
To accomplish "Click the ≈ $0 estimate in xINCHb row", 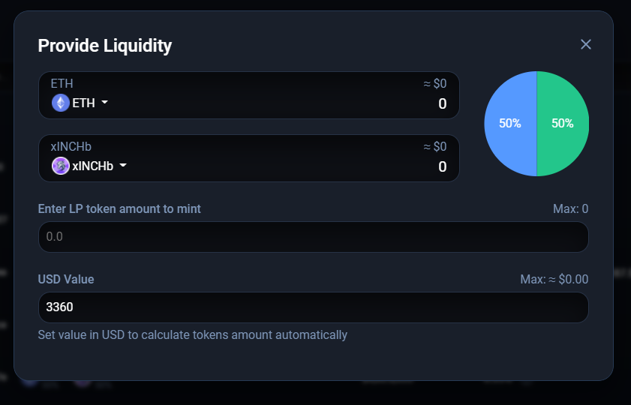I will pos(435,146).
